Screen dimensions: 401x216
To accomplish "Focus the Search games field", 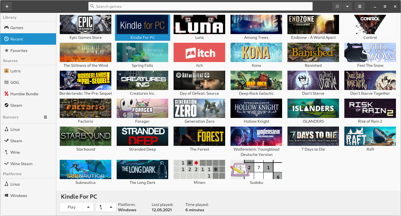I will click(x=200, y=6).
